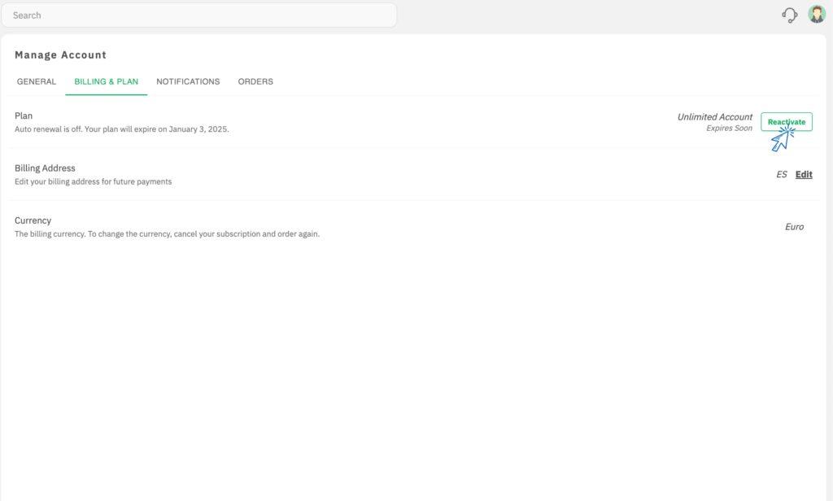Click the Currency section title
This screenshot has height=501, width=833.
coord(33,220)
